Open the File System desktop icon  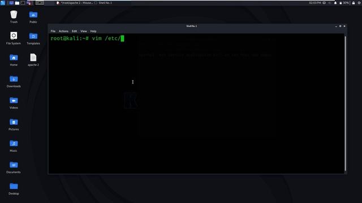(x=14, y=38)
